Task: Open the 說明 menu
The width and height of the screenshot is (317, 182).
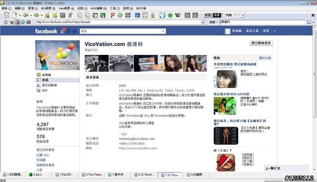Action: [x=128, y=8]
